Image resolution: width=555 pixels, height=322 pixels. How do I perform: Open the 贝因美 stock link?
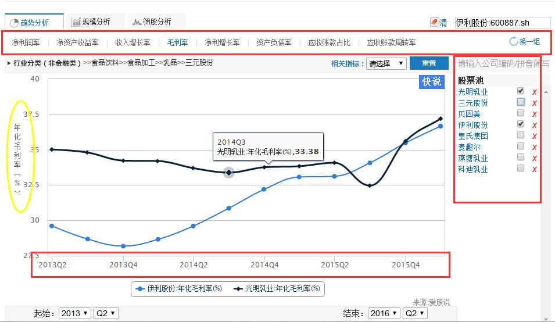pyautogui.click(x=470, y=115)
